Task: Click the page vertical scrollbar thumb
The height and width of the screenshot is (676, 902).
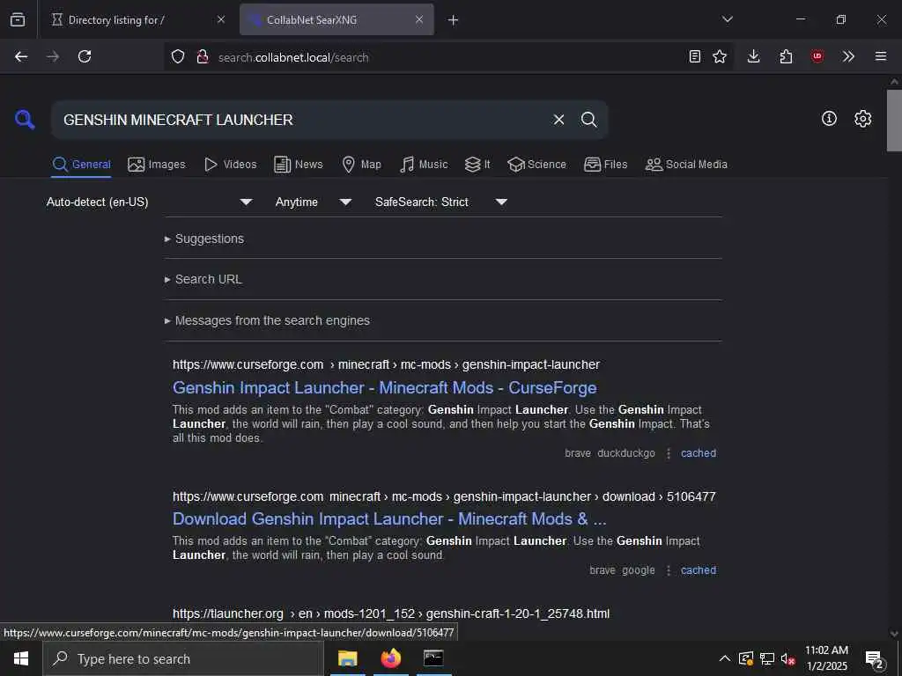Action: click(x=894, y=120)
